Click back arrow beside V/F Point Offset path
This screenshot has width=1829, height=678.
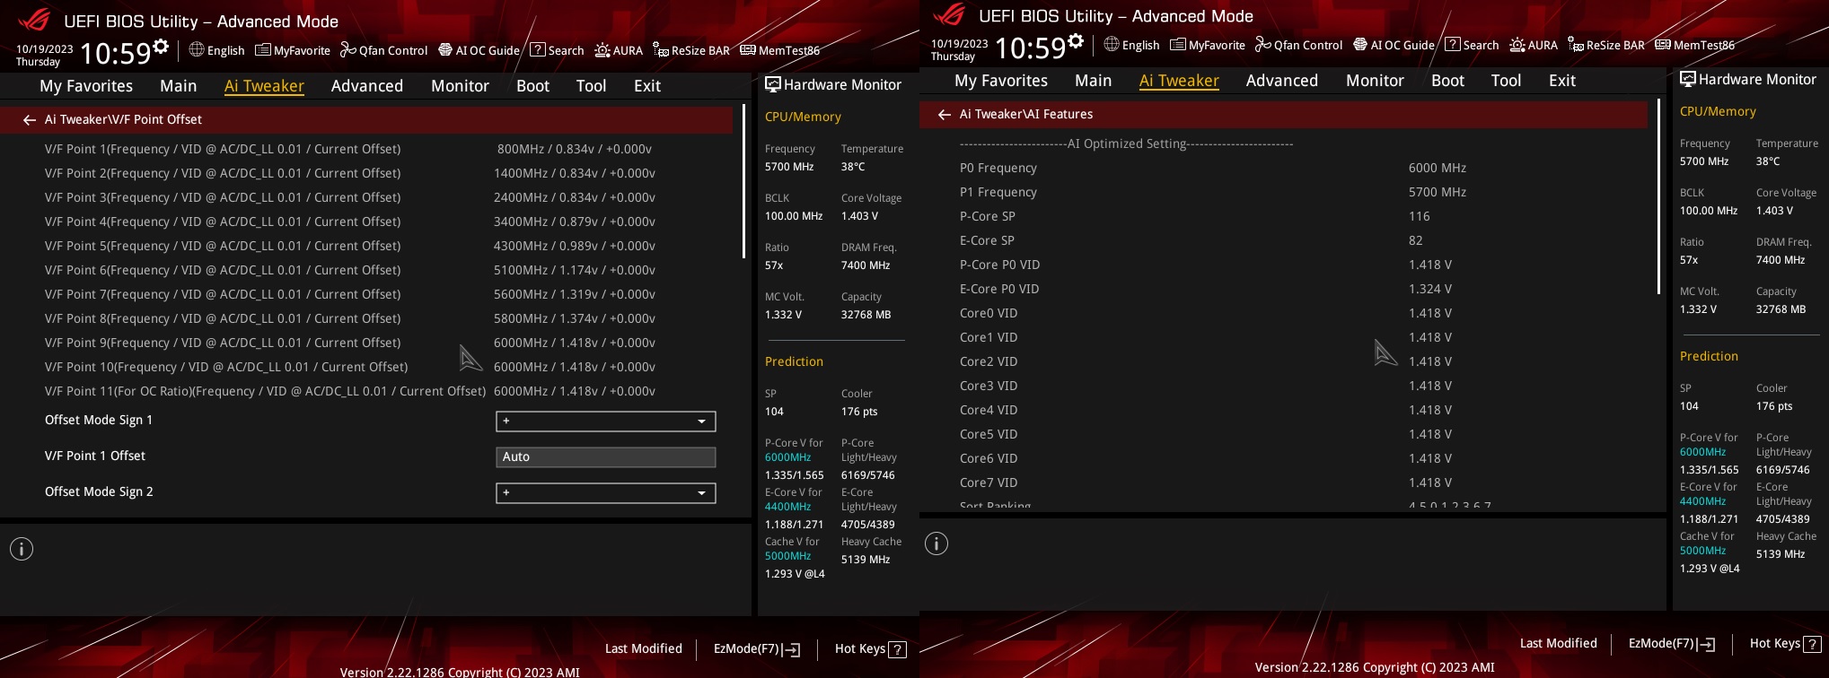30,119
